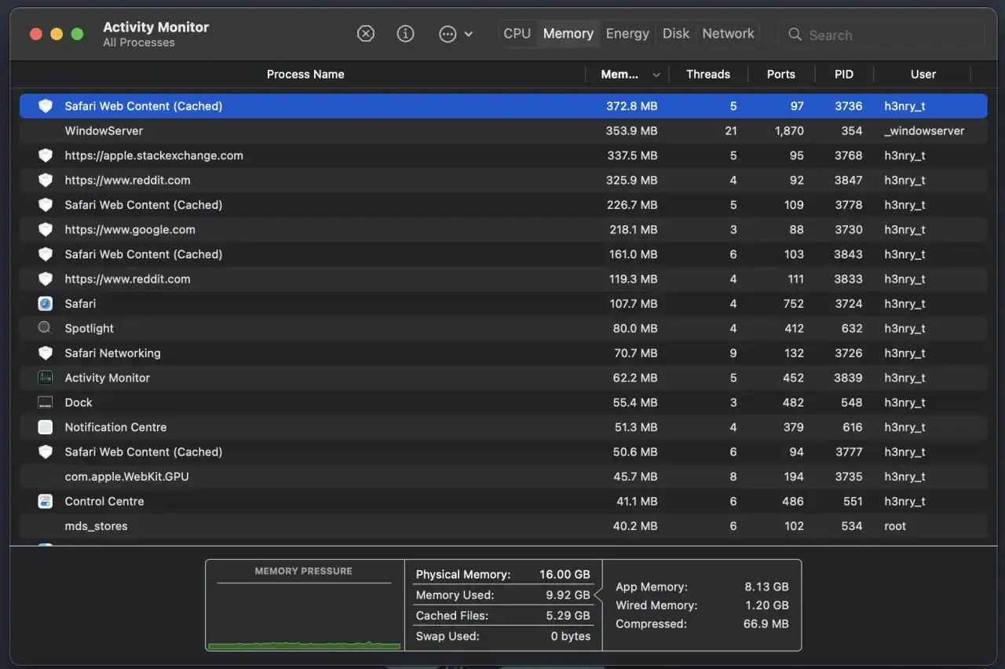Select the Memory tab
The width and height of the screenshot is (1005, 669).
point(568,34)
